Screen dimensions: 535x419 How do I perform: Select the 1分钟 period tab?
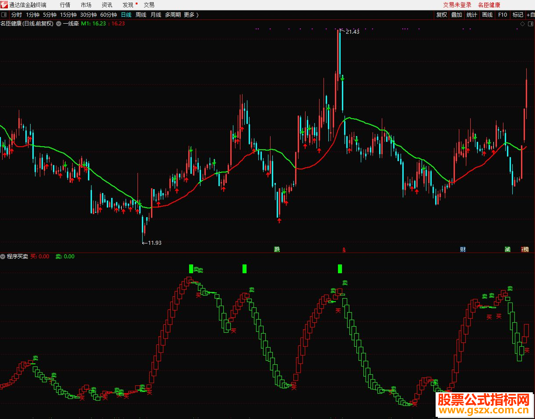pos(32,14)
